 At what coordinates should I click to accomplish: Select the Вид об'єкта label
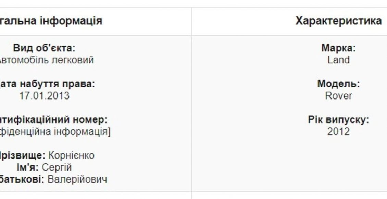[44, 48]
